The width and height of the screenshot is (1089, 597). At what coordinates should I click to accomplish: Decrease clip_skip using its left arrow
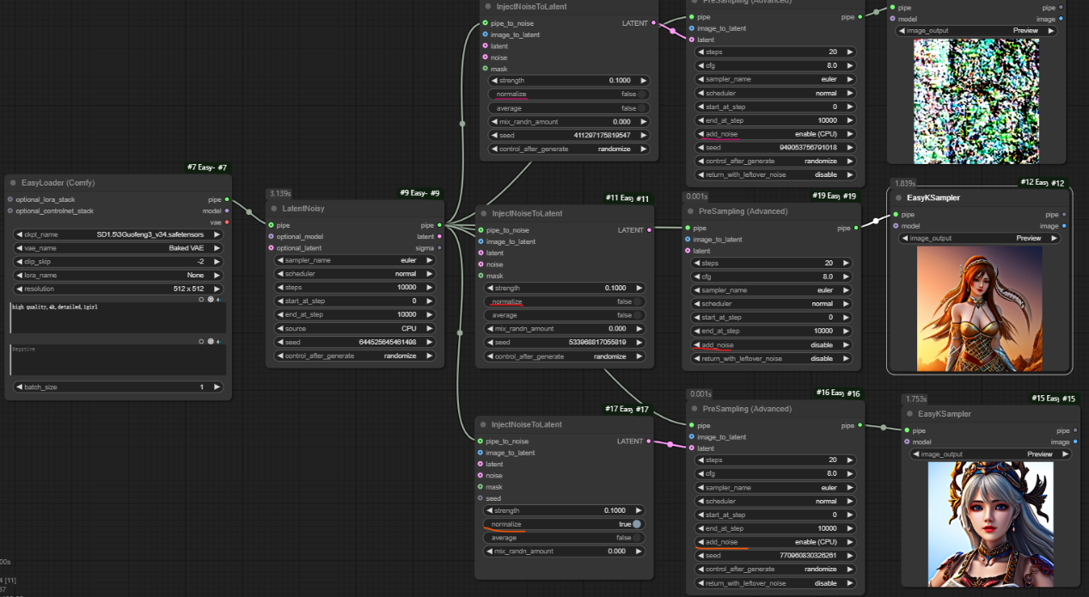click(18, 261)
